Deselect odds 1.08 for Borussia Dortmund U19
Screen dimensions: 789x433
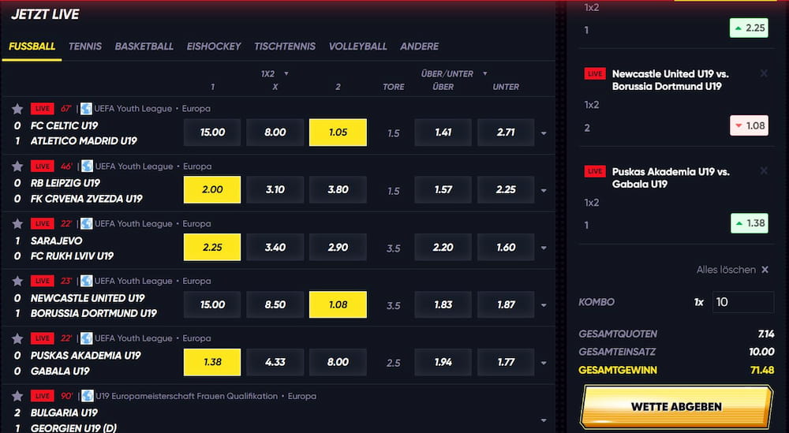tap(338, 304)
